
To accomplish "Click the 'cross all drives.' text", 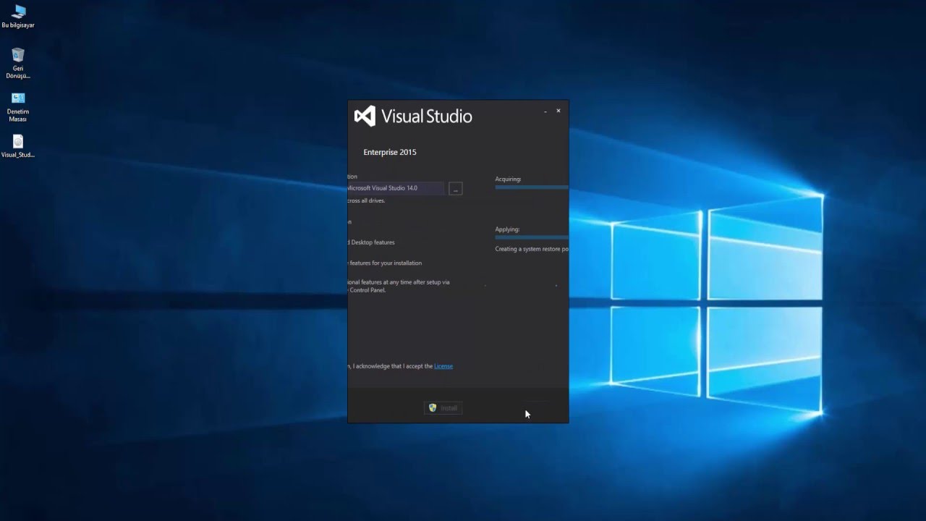I will pyautogui.click(x=366, y=200).
